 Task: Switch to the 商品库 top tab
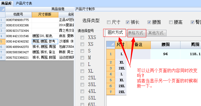(6, 3)
